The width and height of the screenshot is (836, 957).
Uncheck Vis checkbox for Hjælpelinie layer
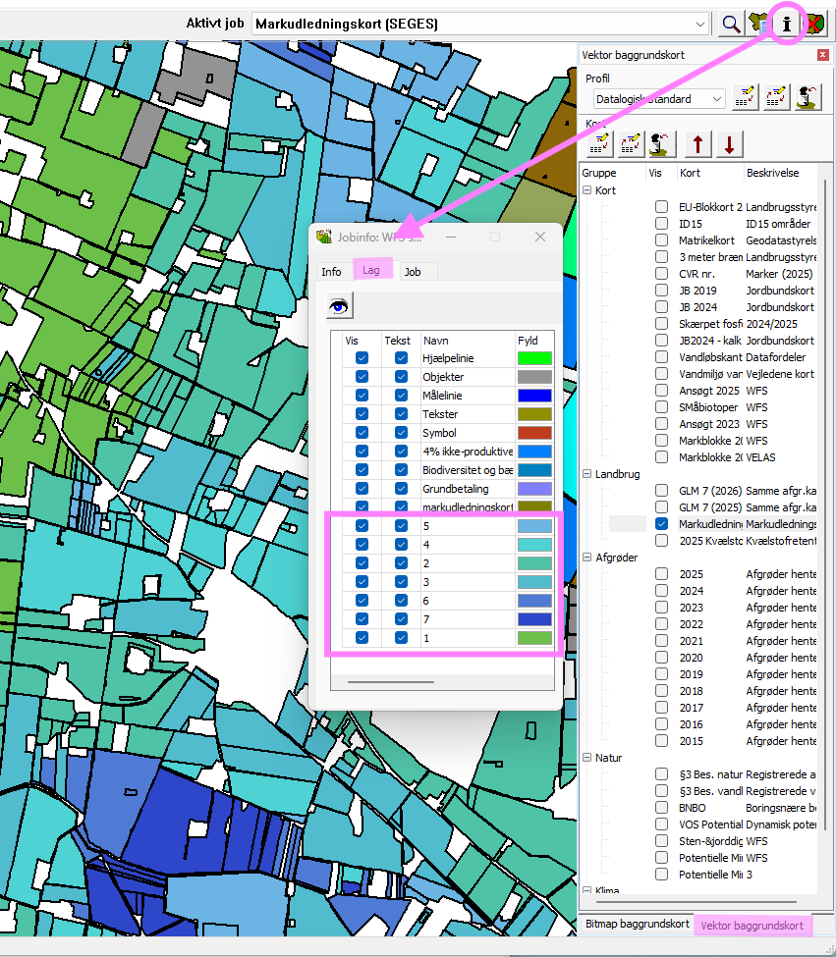point(362,358)
